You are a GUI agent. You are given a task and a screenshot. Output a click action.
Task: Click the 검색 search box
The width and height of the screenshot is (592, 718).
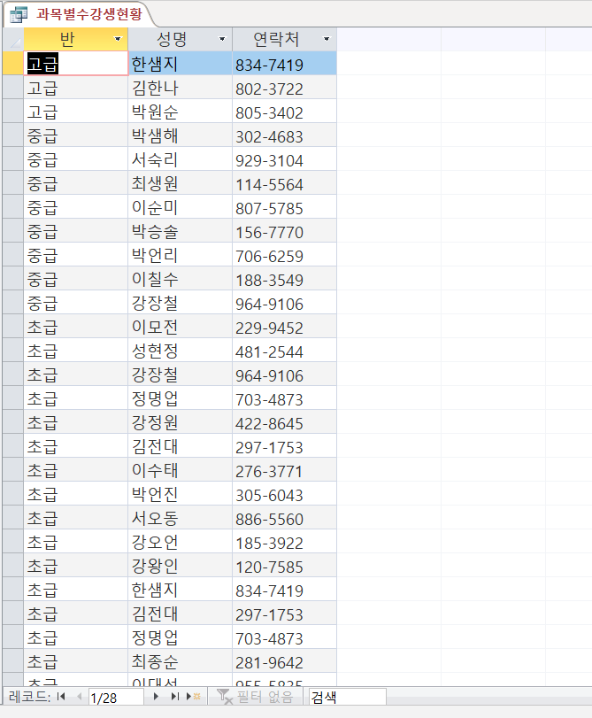(x=346, y=698)
